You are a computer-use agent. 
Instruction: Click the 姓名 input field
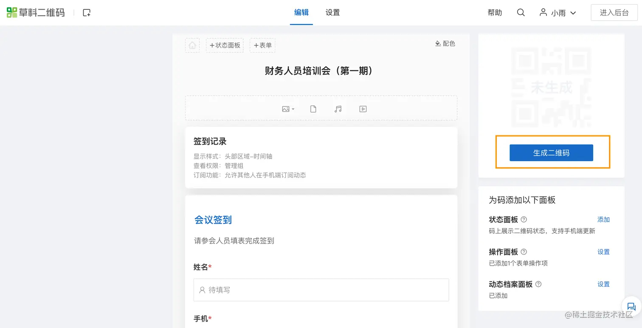pyautogui.click(x=321, y=290)
